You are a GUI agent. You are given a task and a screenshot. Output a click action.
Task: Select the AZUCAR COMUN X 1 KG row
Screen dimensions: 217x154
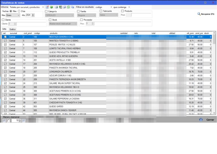[x=107, y=75]
